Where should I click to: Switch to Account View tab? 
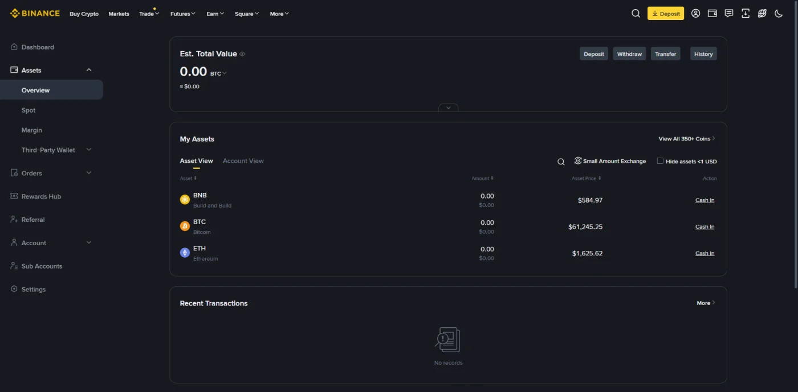[x=243, y=161]
